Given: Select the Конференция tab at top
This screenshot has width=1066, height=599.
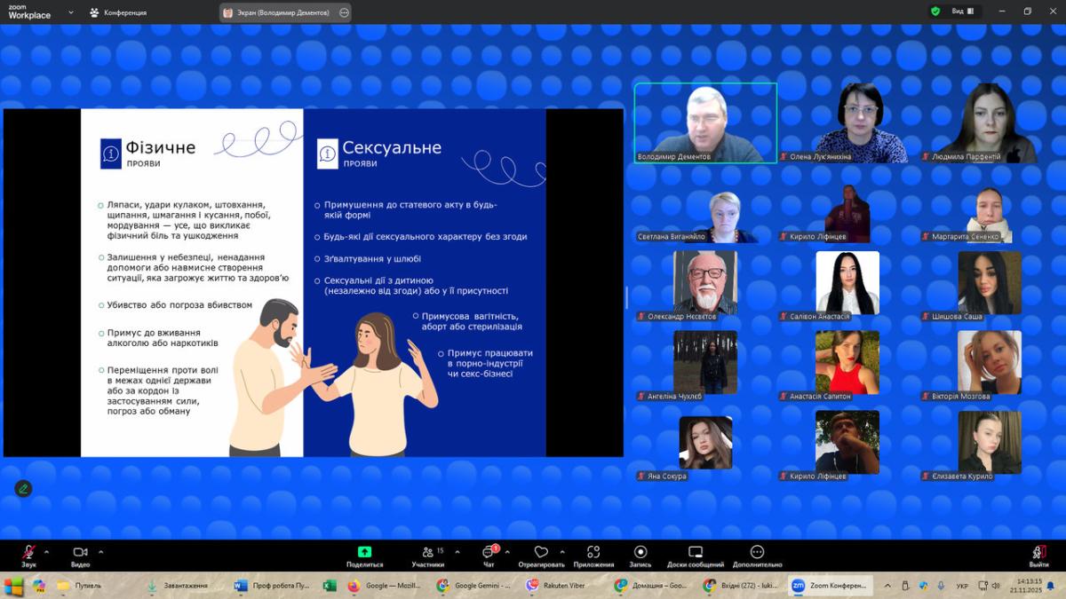Looking at the screenshot, I should coord(117,12).
